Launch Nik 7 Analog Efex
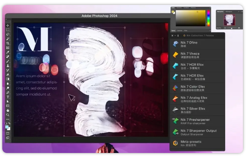Viewport: 249px width, 156px height. tap(197, 99)
